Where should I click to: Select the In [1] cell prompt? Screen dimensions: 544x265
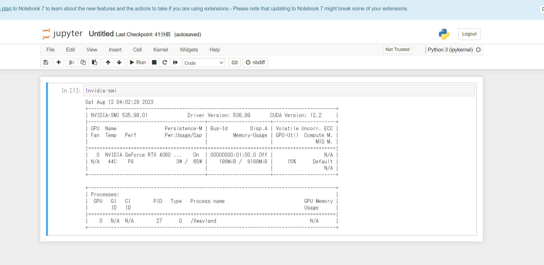click(x=71, y=91)
